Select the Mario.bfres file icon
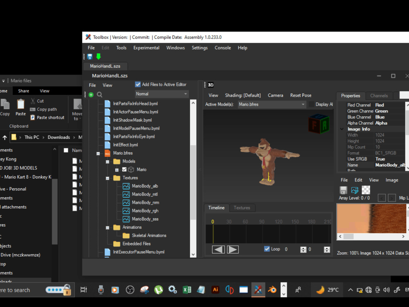 pos(108,153)
